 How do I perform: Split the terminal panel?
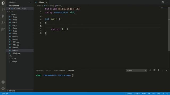pos(154,70)
